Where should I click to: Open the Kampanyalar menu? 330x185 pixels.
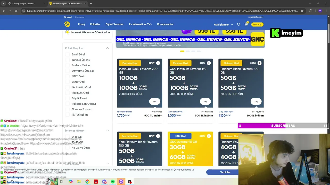coord(166,24)
